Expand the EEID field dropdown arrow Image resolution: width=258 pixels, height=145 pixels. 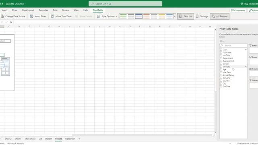pyautogui.click(x=246, y=50)
